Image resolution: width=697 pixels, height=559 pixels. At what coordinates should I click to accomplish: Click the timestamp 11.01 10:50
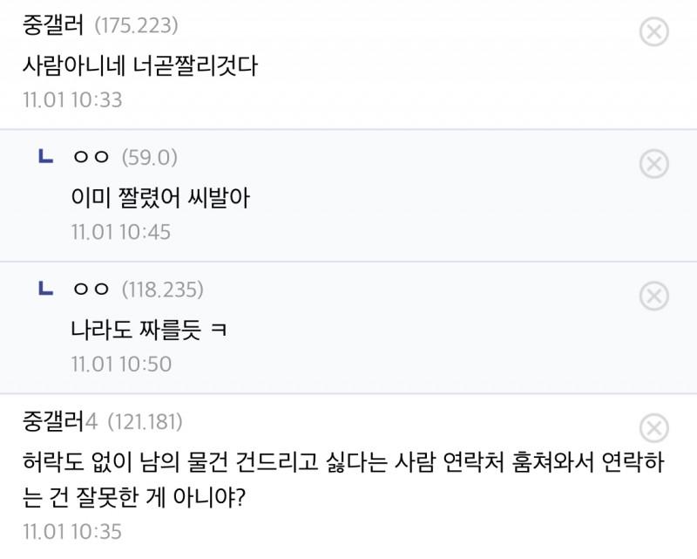pyautogui.click(x=121, y=364)
